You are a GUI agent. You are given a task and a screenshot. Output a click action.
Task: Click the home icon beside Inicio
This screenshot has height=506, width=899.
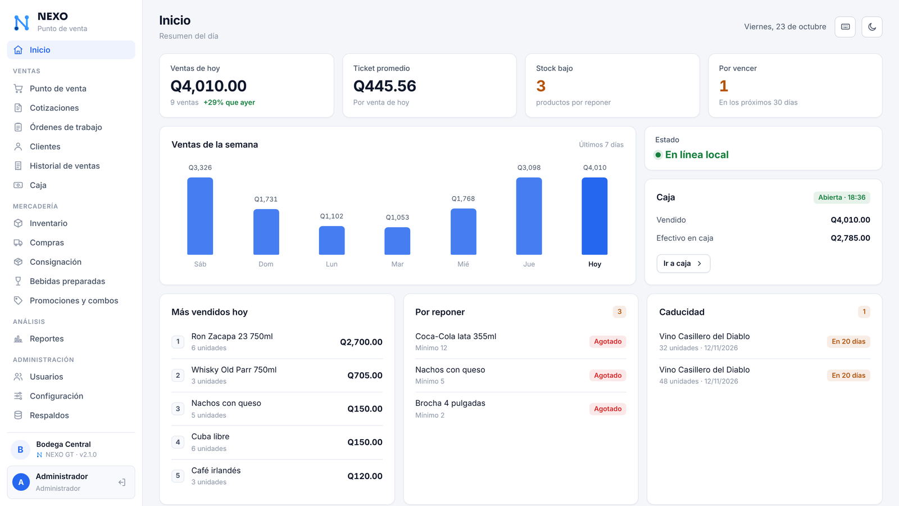pos(19,50)
